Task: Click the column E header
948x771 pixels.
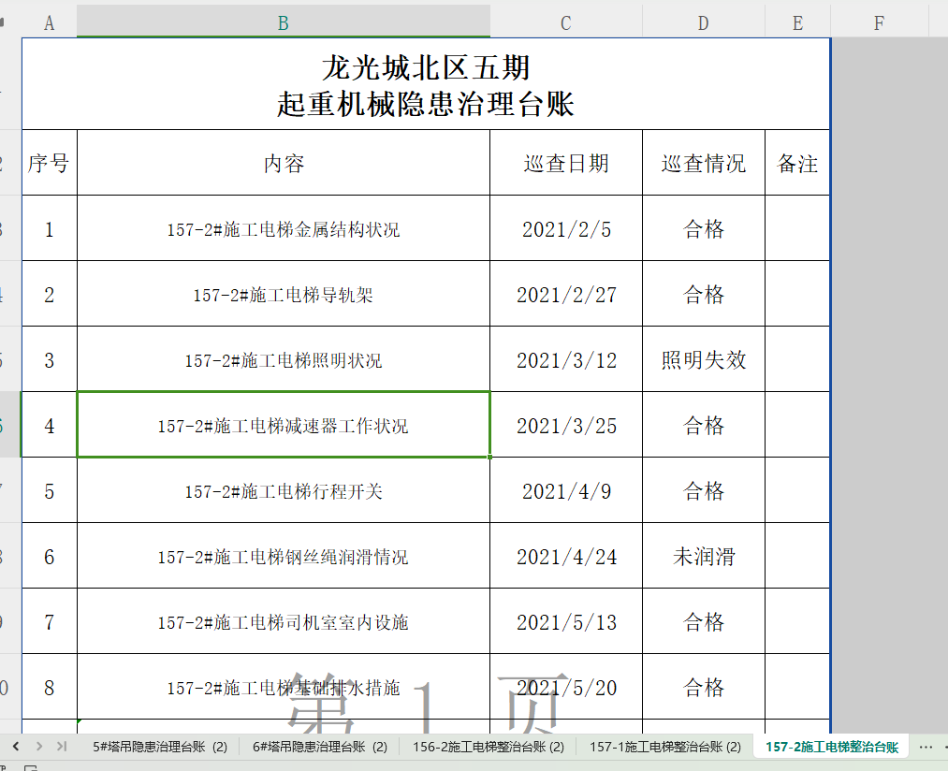Action: point(797,23)
